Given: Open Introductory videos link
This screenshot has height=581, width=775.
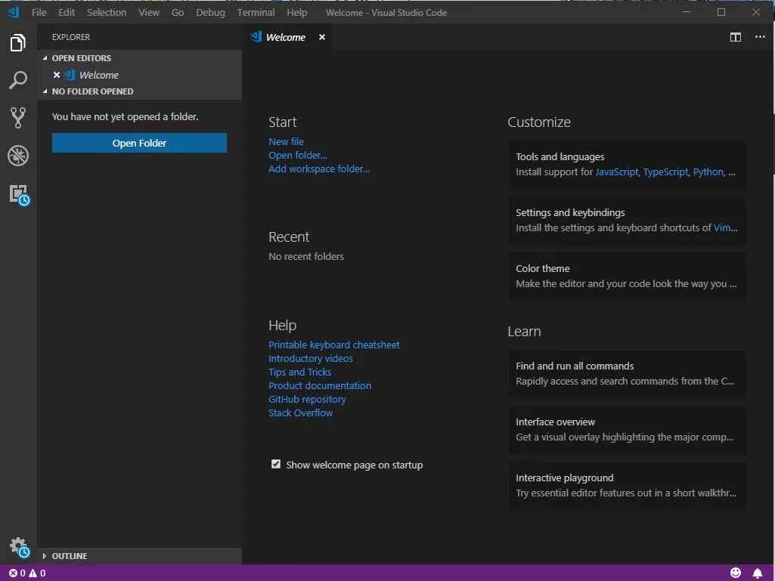Looking at the screenshot, I should click(x=311, y=359).
